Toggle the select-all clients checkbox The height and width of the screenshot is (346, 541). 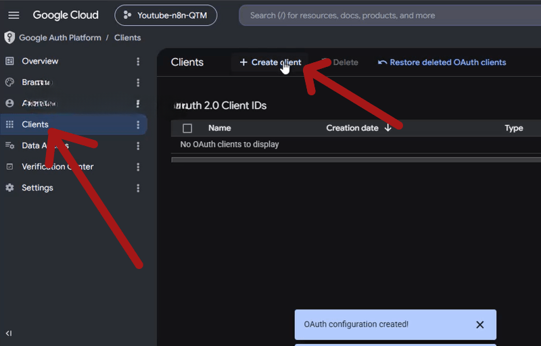(187, 128)
